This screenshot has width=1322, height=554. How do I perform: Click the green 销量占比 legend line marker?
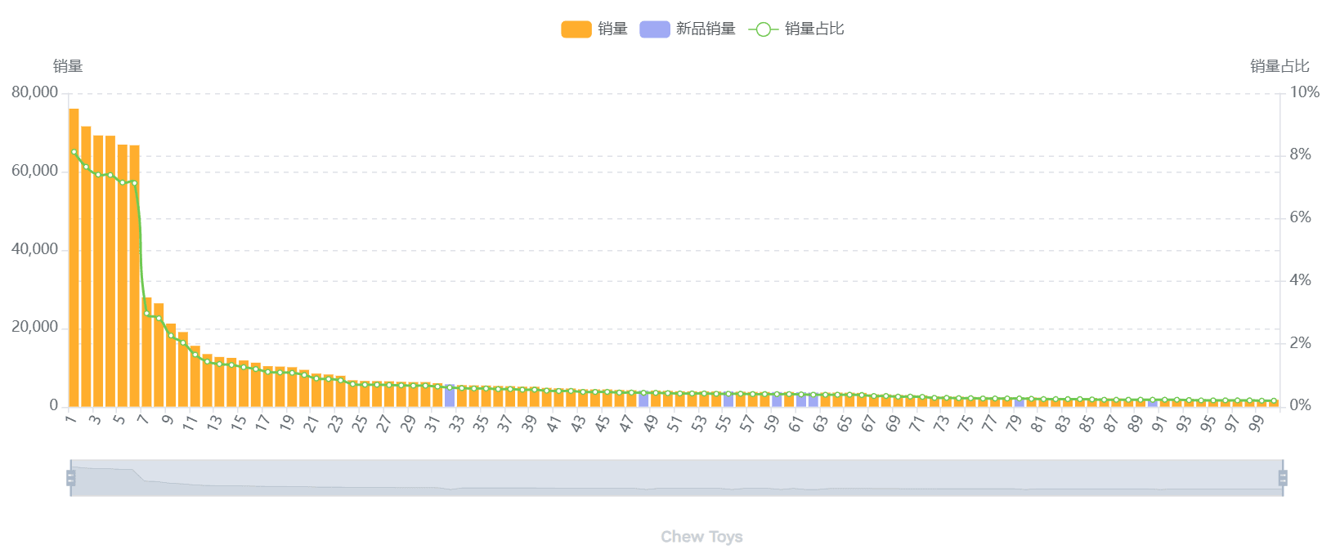click(763, 29)
